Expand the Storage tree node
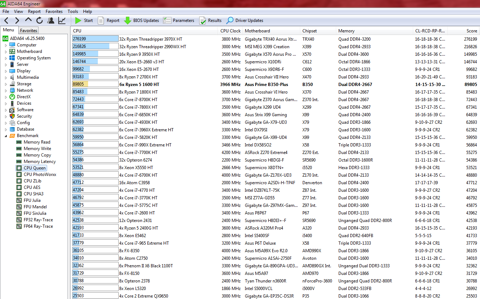Screen dimensions: 480x299 [x=6, y=84]
